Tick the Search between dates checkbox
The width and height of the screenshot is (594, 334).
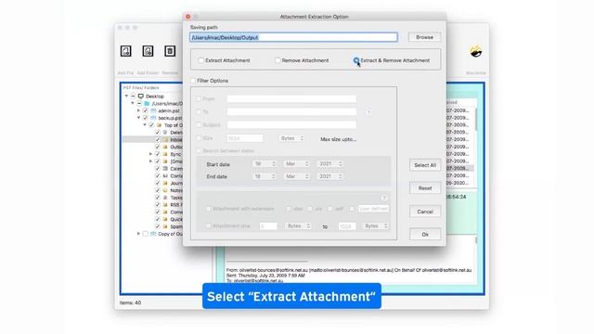point(199,150)
